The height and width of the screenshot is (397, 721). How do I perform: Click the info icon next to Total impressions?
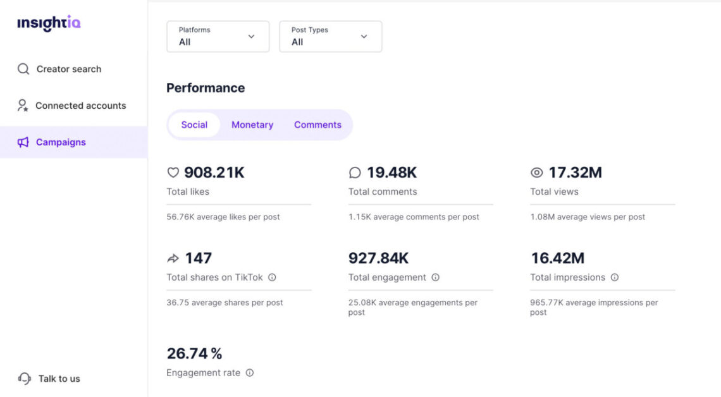click(616, 277)
